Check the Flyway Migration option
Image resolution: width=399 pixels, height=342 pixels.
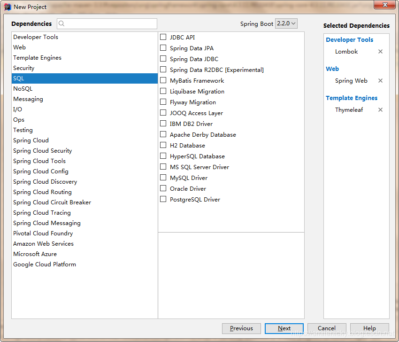[x=163, y=102]
